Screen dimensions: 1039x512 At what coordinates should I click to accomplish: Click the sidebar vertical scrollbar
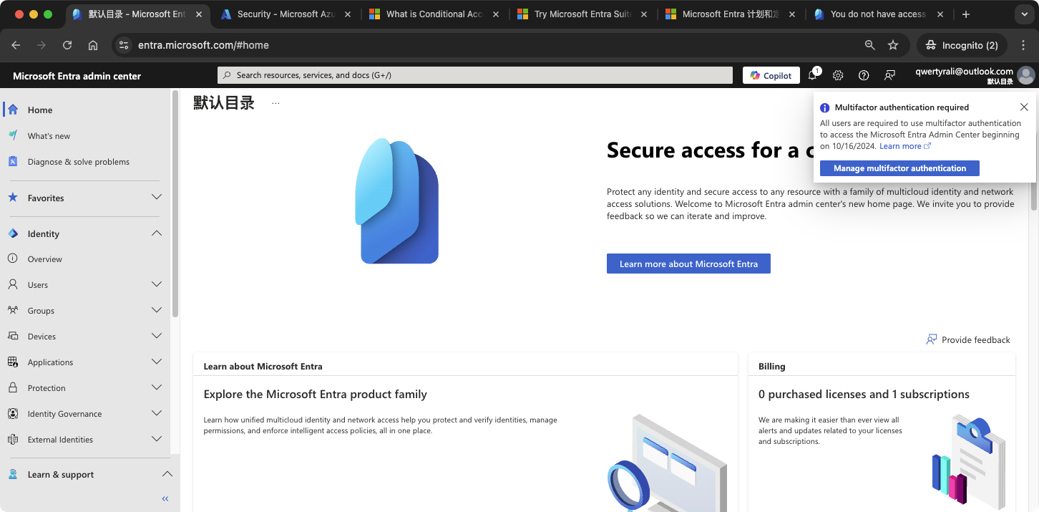pyautogui.click(x=175, y=204)
